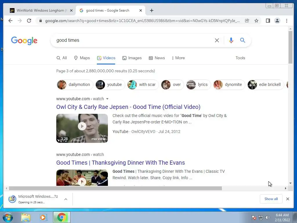The height and width of the screenshot is (223, 297).
Task: Expand the dropdown arrow beside youtube.com watch
Action: coord(107,99)
